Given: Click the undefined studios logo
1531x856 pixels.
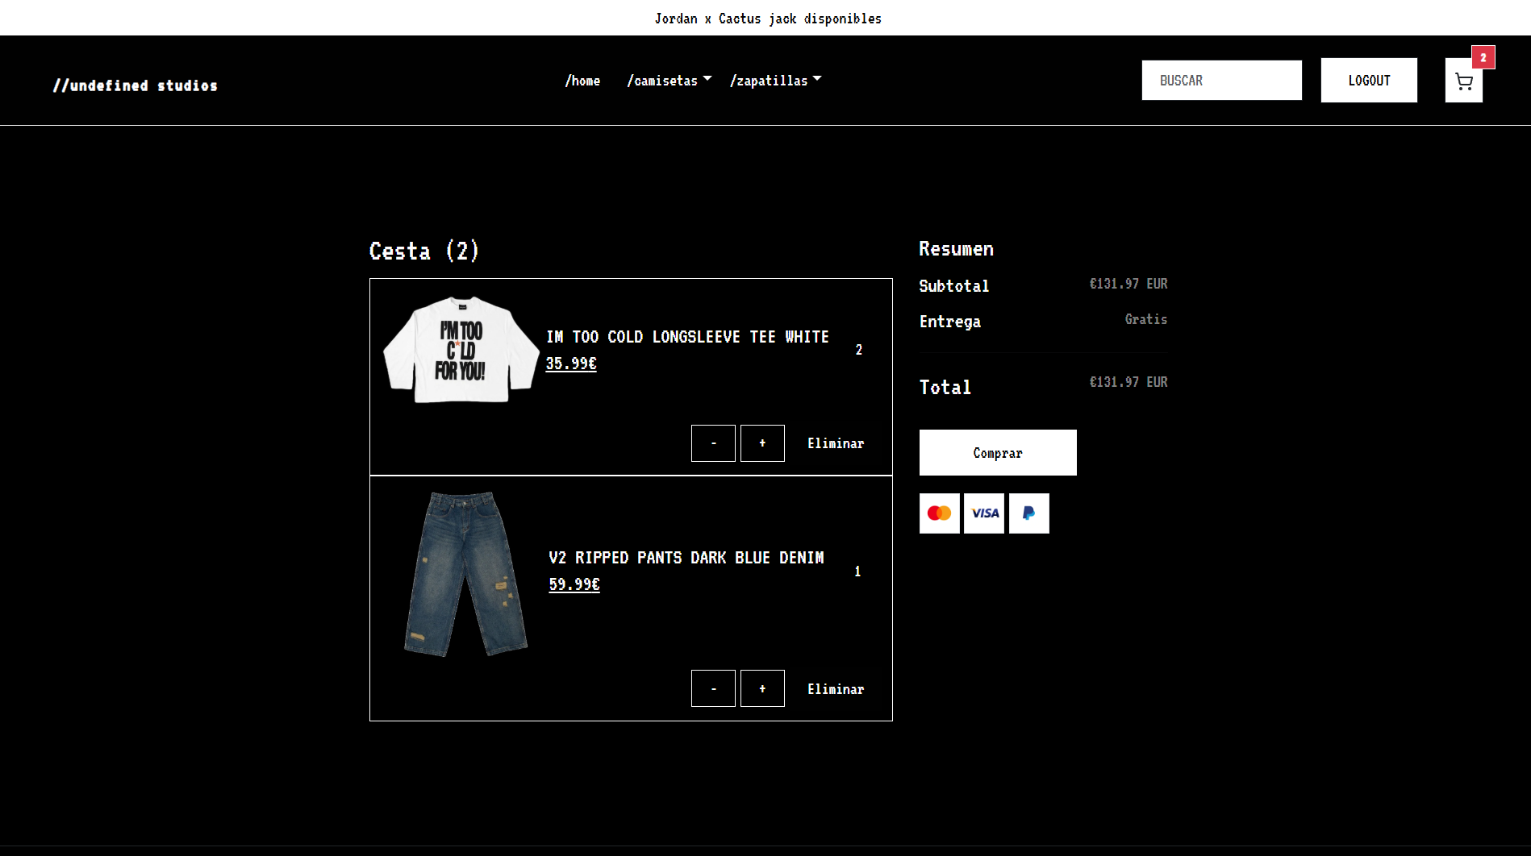Looking at the screenshot, I should (x=136, y=85).
